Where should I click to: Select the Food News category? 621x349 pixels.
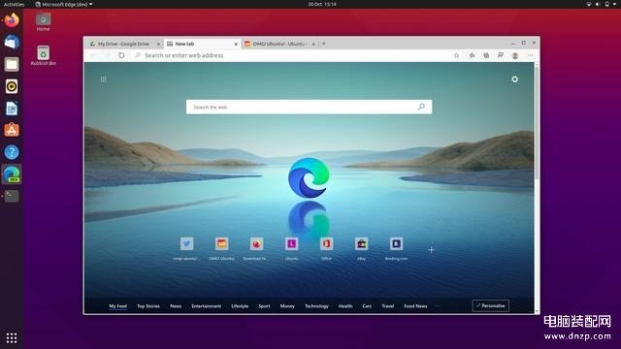point(415,306)
